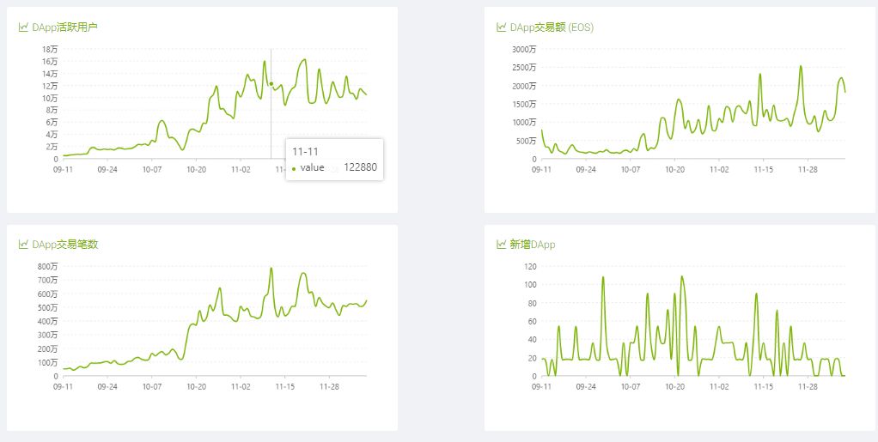The image size is (878, 442).
Task: Click 1000万 on the EOS volume y-axis
Action: coord(524,122)
